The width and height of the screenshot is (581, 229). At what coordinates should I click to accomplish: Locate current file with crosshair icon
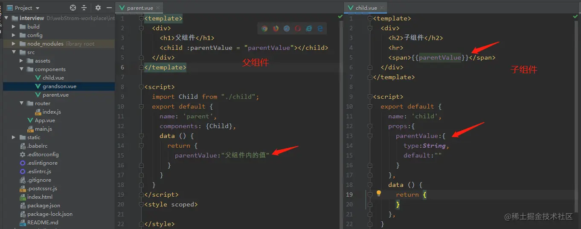point(73,8)
